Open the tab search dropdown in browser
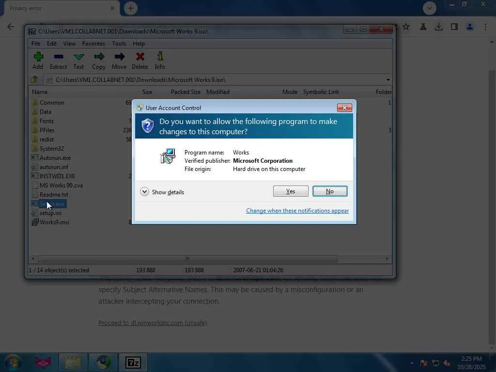Image resolution: width=496 pixels, height=372 pixels. point(430,8)
